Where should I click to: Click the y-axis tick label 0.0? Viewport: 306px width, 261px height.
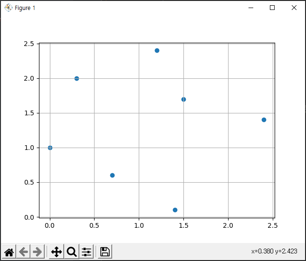click(29, 217)
